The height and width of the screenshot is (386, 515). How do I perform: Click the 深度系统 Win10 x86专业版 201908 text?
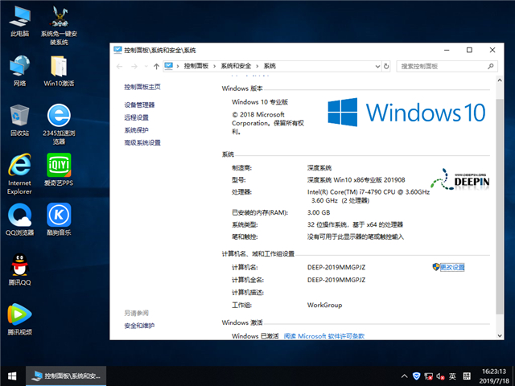356,180
